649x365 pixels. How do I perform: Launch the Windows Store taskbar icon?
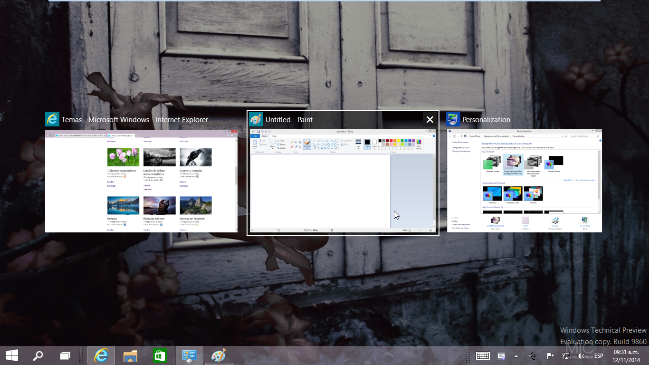pos(160,355)
